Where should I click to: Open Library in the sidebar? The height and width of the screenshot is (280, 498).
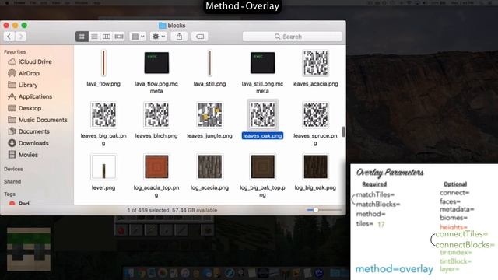pos(28,85)
